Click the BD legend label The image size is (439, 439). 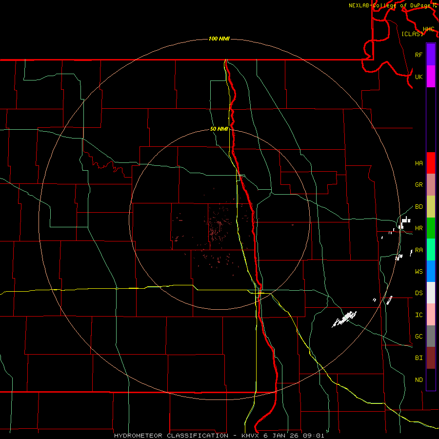(x=419, y=207)
